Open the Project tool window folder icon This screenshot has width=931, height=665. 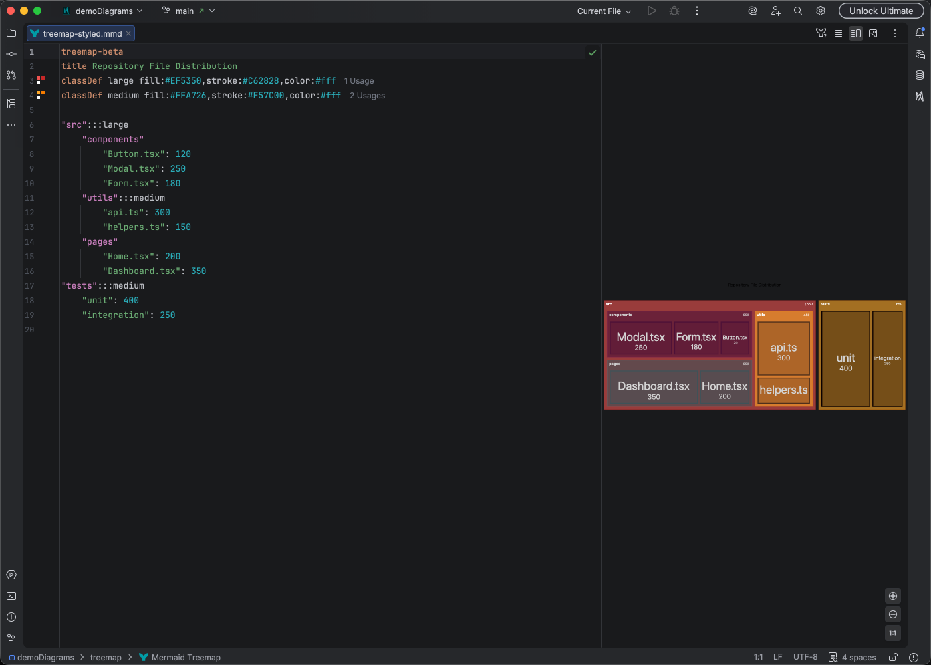11,32
